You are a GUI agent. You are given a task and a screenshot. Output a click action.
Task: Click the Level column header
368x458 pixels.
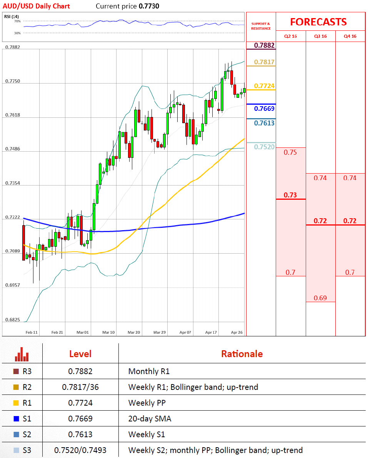(80, 354)
